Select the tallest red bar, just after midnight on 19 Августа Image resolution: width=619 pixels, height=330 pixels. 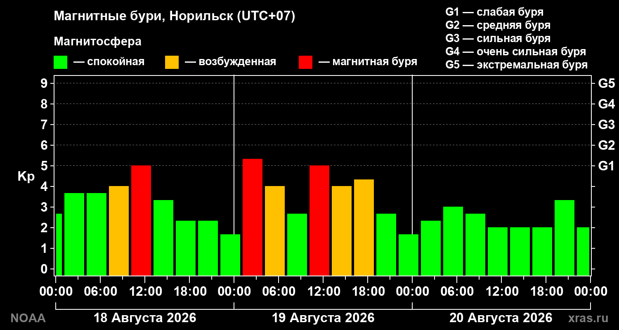coord(253,217)
